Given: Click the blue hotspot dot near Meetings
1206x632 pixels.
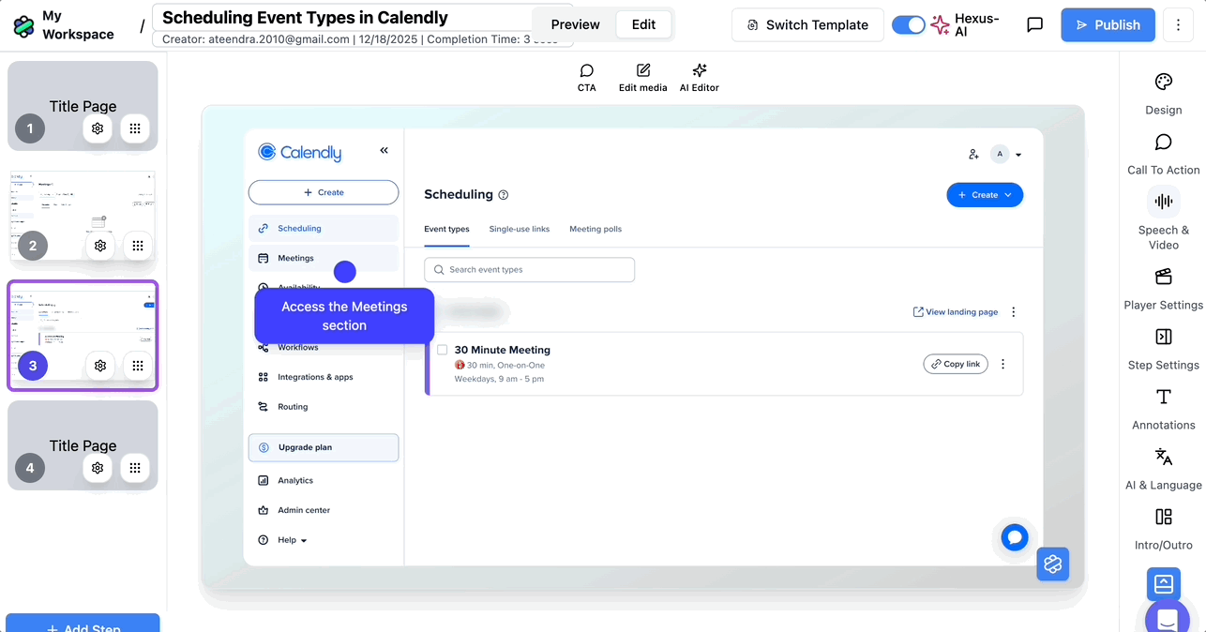Looking at the screenshot, I should pyautogui.click(x=345, y=272).
